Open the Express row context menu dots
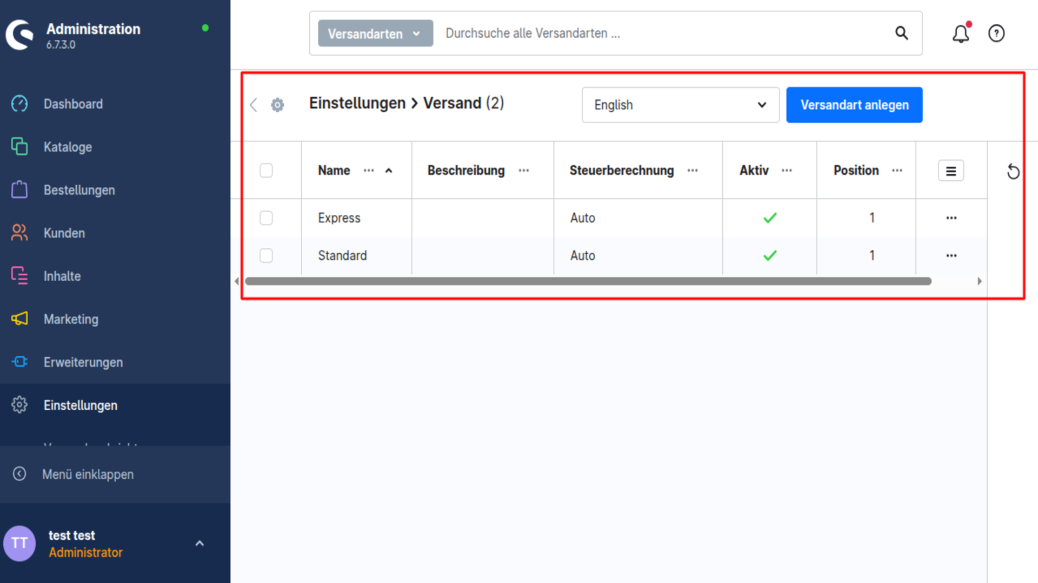 (951, 218)
